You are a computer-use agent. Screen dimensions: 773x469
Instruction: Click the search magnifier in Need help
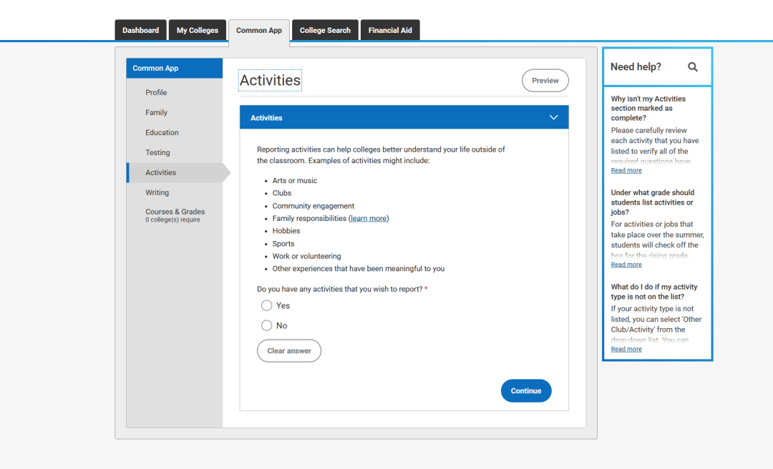pos(693,67)
